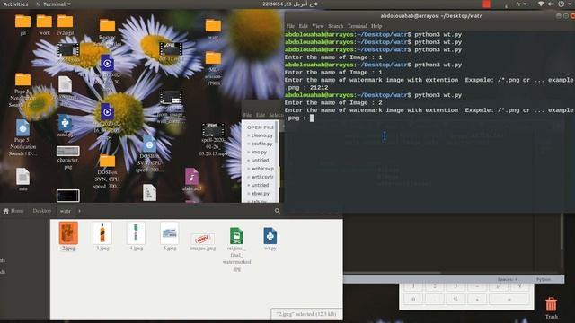Select 2.jpeg in the watr file manager
Image resolution: width=575 pixels, height=323 pixels.
pyautogui.click(x=68, y=233)
